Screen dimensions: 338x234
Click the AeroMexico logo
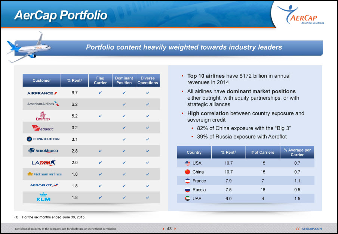(x=43, y=151)
